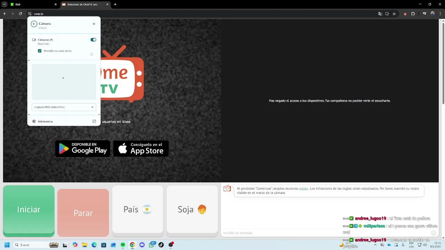445x250 pixels.
Task: Bookmark this page with the star
Action: pyautogui.click(x=394, y=14)
